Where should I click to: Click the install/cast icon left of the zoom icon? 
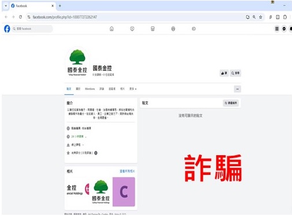pyautogui.click(x=247, y=17)
